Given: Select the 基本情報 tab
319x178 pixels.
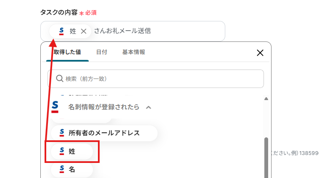Looking at the screenshot, I should (134, 52).
